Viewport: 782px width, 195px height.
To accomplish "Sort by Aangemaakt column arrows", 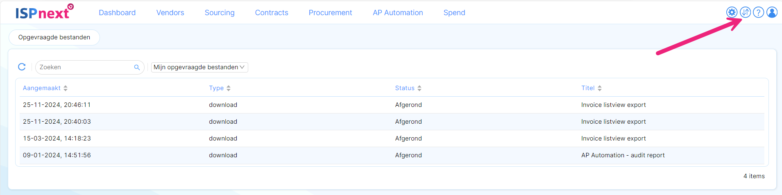I will [66, 88].
